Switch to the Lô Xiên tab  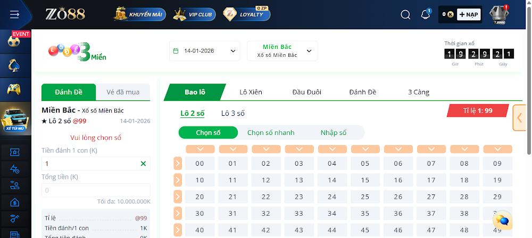pos(251,92)
